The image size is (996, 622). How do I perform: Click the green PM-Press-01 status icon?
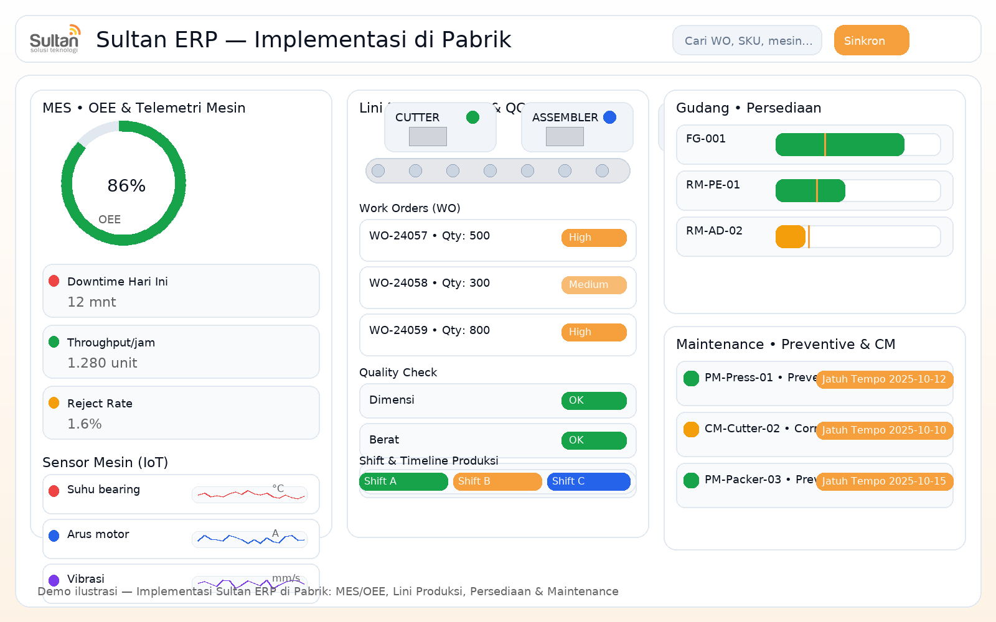click(x=690, y=378)
